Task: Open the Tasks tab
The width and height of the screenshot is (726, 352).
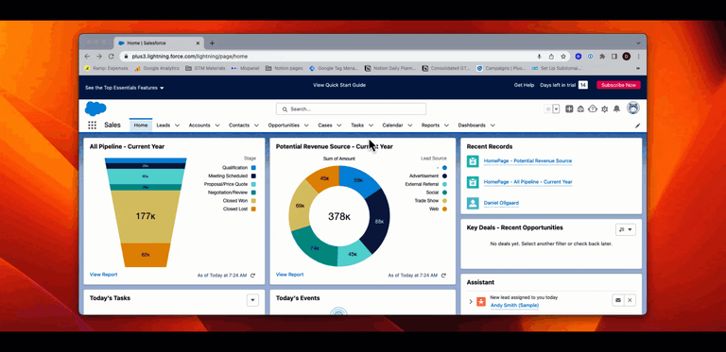Action: click(357, 126)
